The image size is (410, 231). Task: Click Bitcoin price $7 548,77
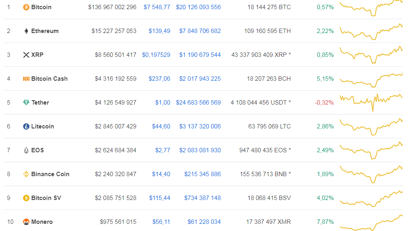[157, 7]
